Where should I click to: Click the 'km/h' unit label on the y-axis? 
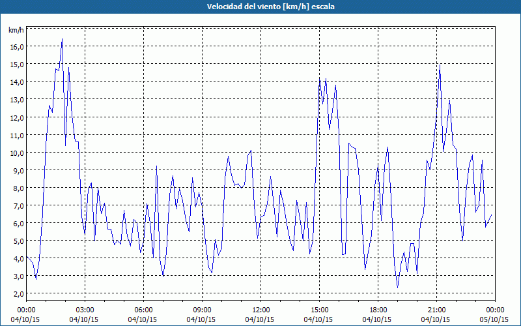[16, 31]
